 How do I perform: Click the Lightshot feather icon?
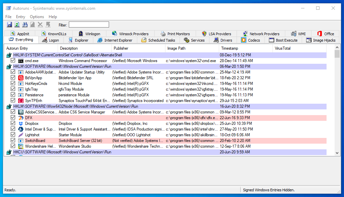click(x=20, y=135)
